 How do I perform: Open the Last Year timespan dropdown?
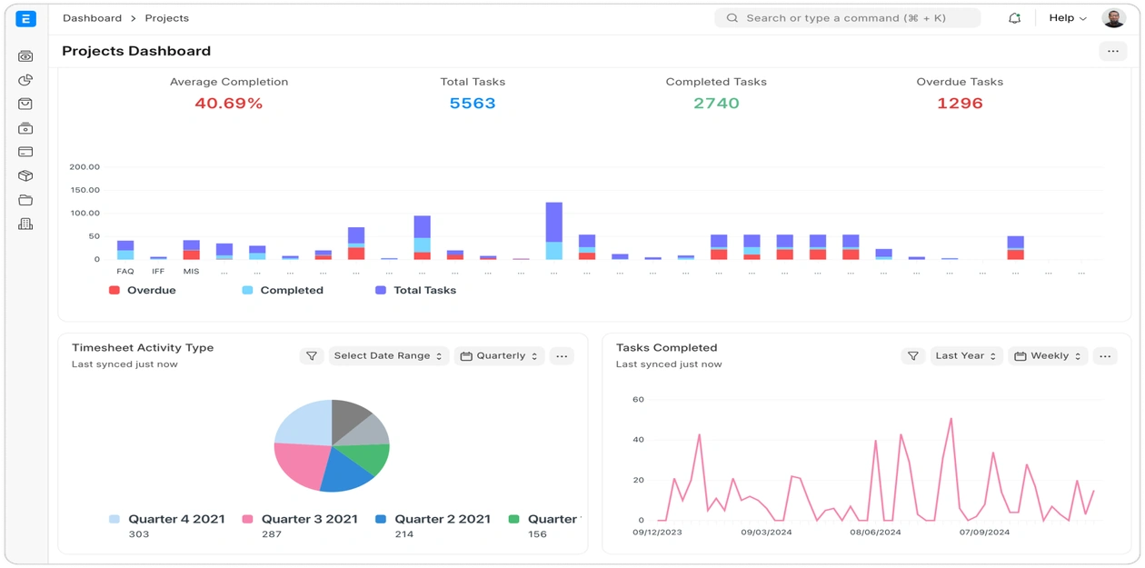tap(965, 356)
